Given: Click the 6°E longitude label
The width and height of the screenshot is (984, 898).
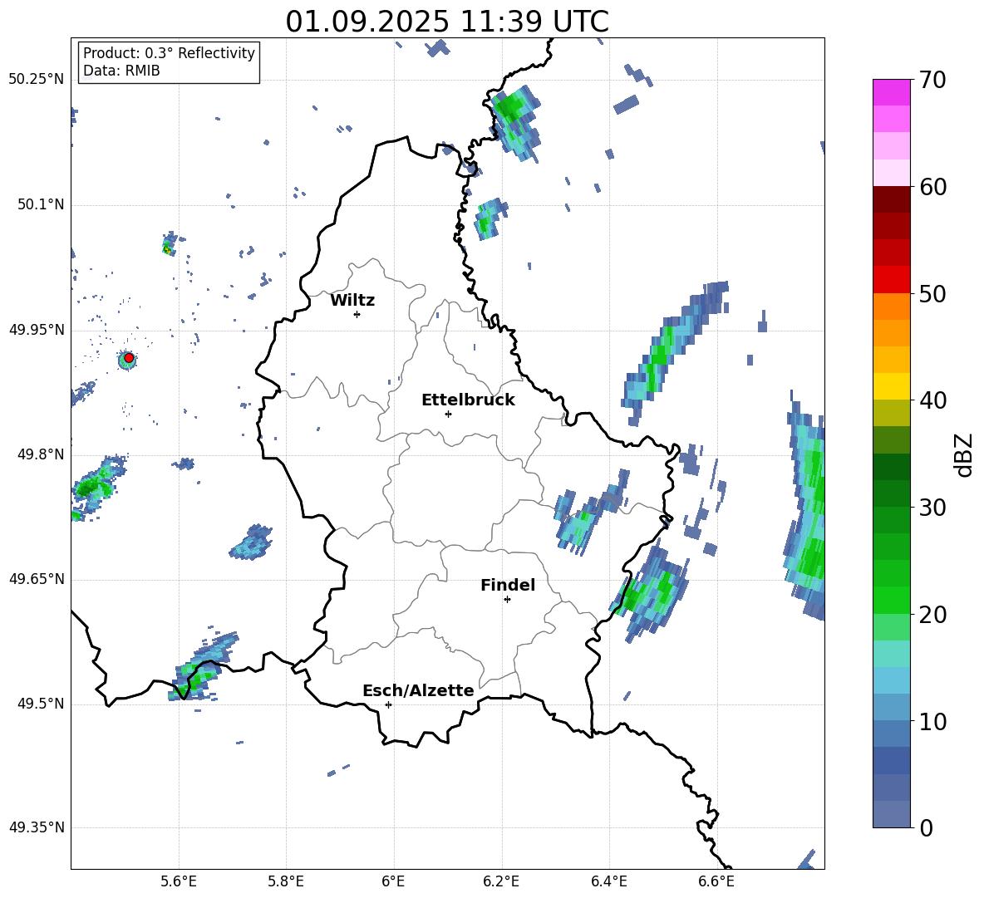Looking at the screenshot, I should (393, 882).
